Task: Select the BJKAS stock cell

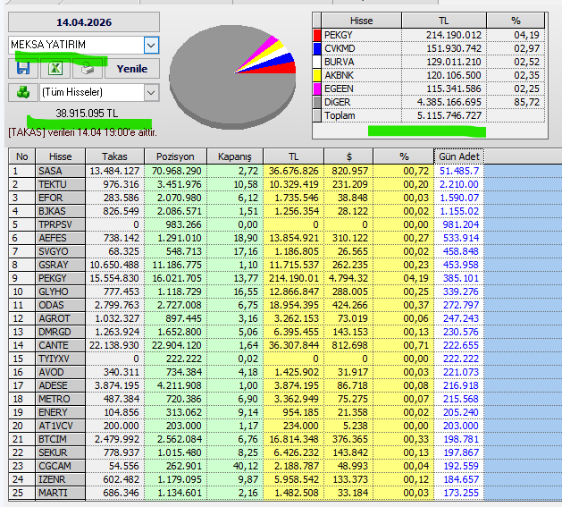Action: 60,211
